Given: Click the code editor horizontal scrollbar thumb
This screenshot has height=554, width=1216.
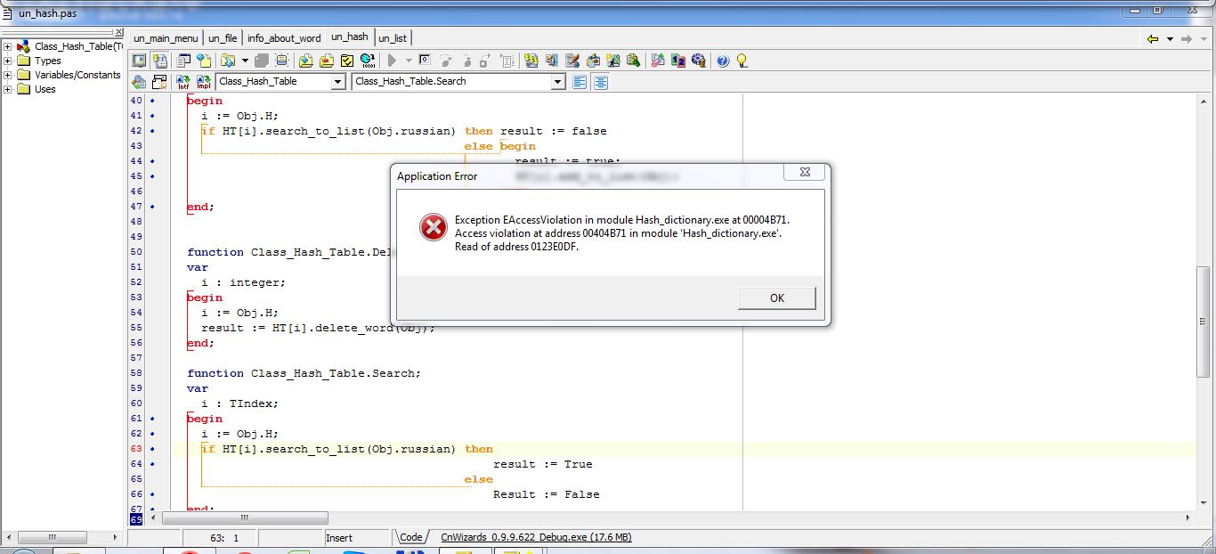Looking at the screenshot, I should [x=241, y=517].
